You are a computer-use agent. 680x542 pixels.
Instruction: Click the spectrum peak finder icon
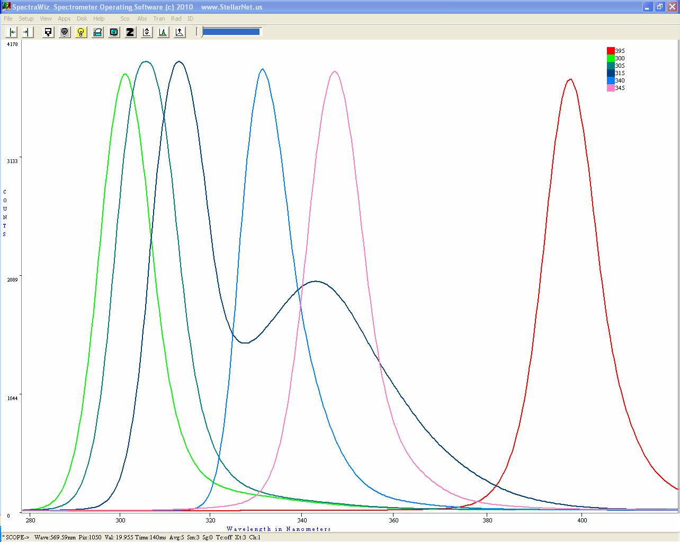click(163, 32)
